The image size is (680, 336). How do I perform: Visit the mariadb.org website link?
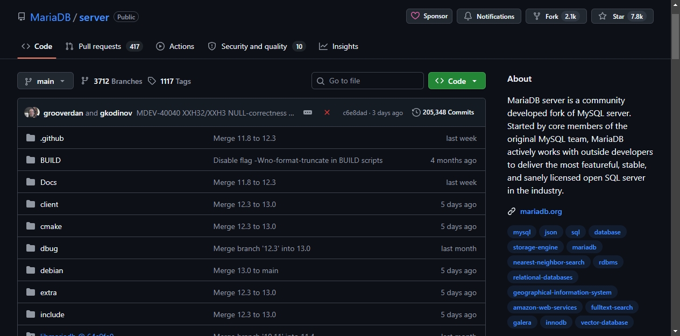[541, 211]
